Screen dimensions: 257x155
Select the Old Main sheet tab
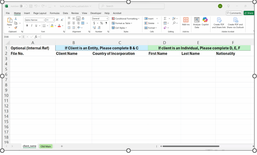tap(46, 146)
